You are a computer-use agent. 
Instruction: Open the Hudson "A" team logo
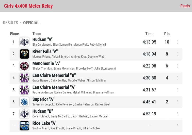point(24,42)
